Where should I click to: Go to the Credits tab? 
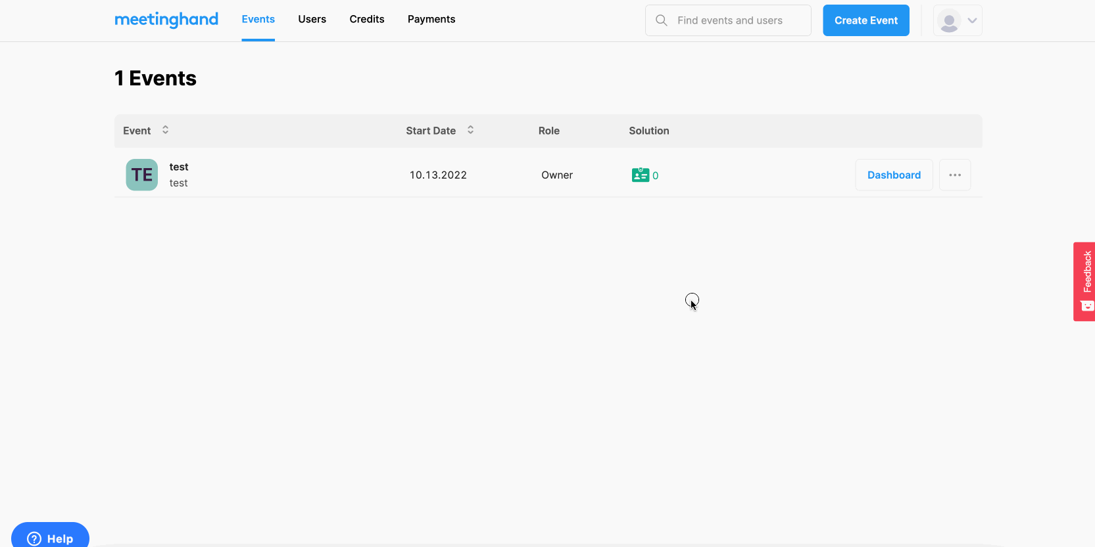point(366,20)
